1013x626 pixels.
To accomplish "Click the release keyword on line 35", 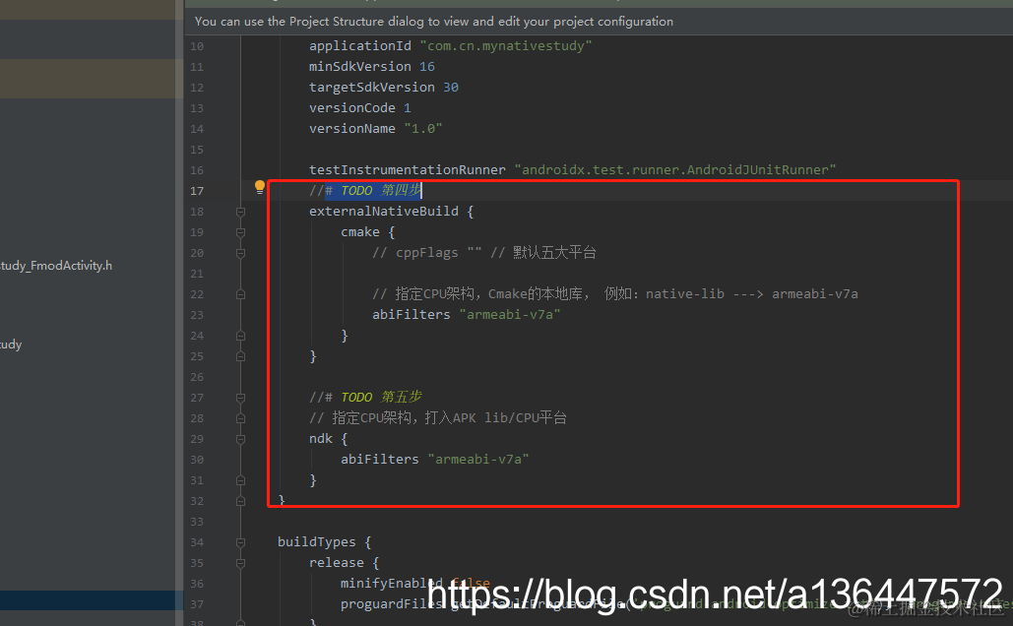I will point(336,563).
